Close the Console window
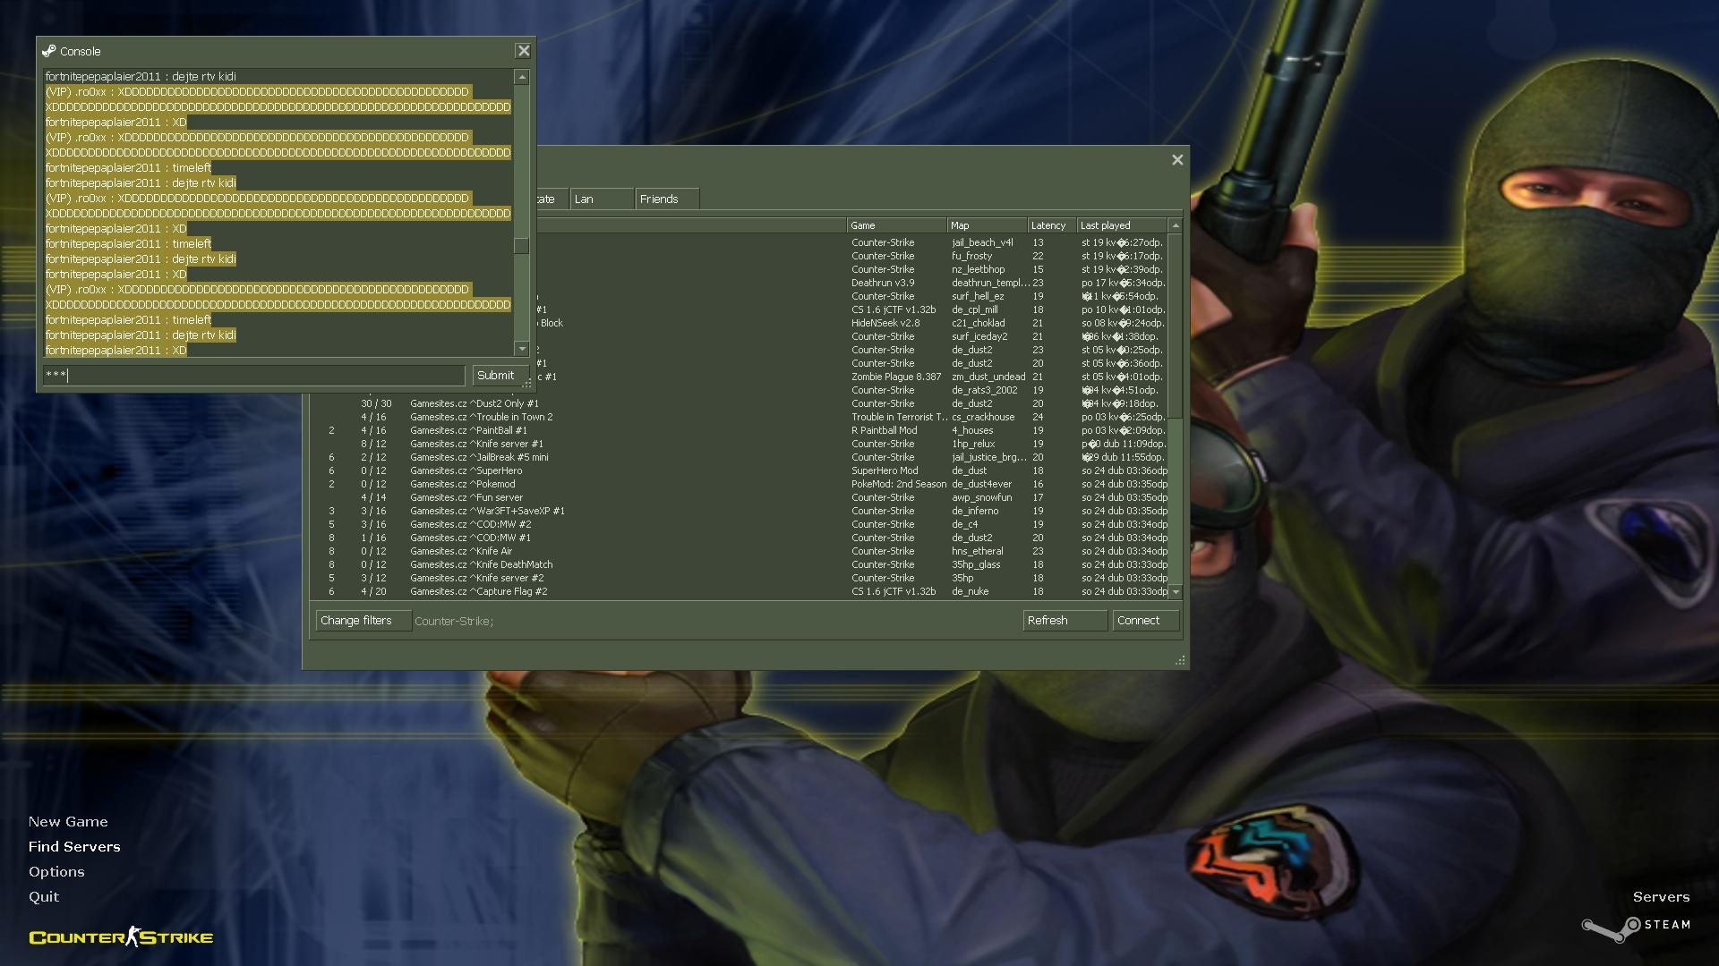Screen dimensions: 1719x966 [524, 51]
